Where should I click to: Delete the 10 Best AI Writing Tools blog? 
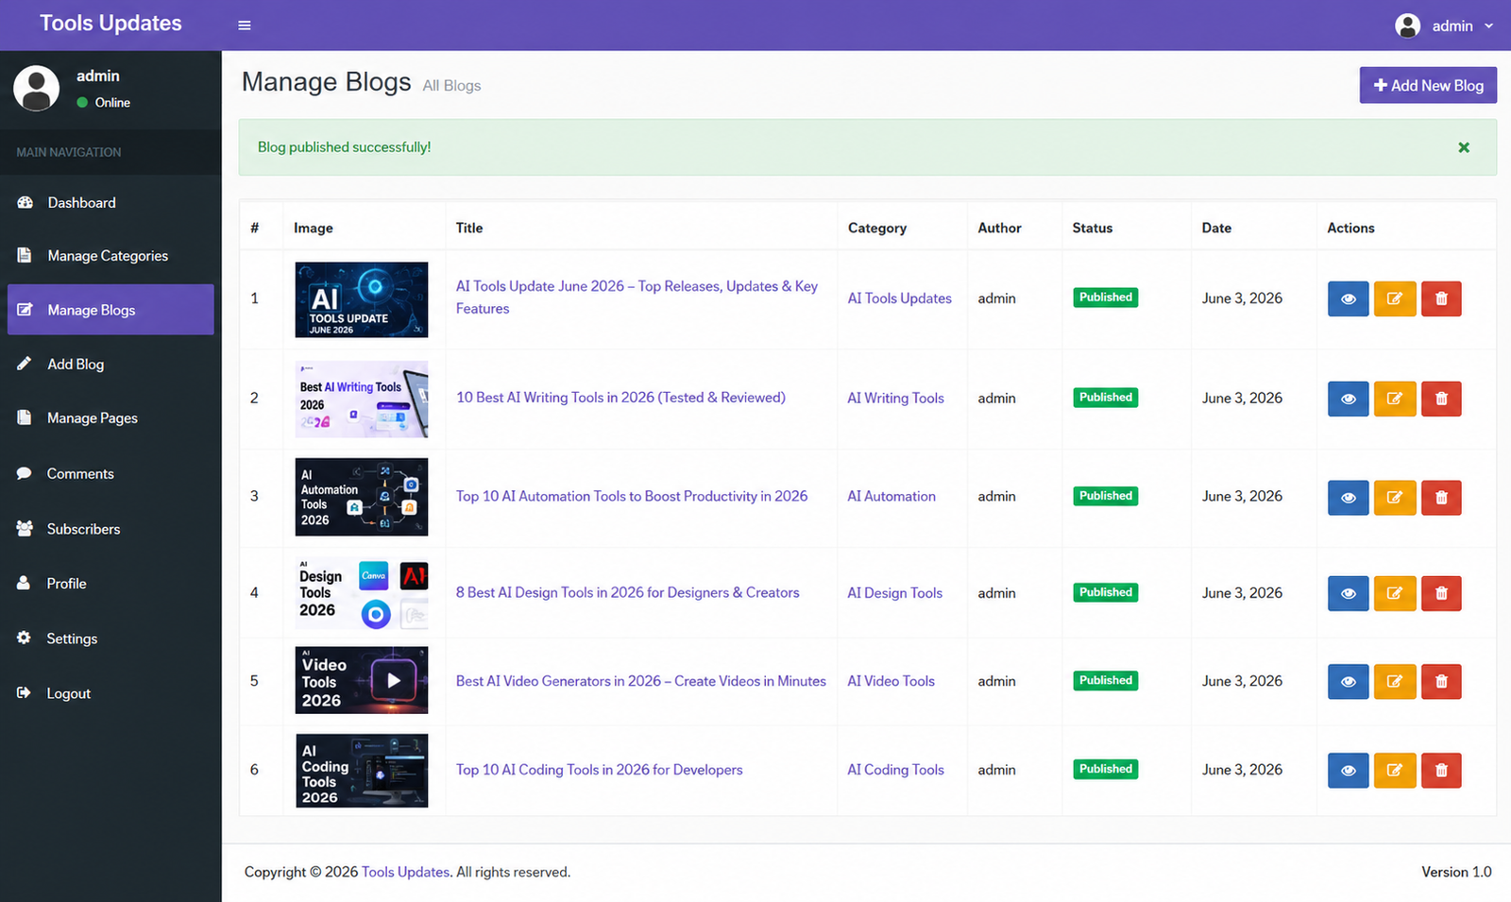point(1441,399)
